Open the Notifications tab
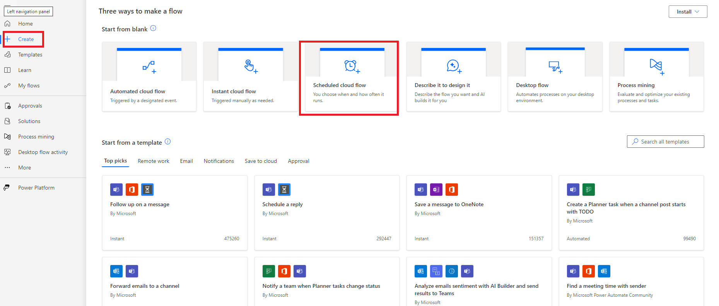The image size is (719, 306). (219, 161)
